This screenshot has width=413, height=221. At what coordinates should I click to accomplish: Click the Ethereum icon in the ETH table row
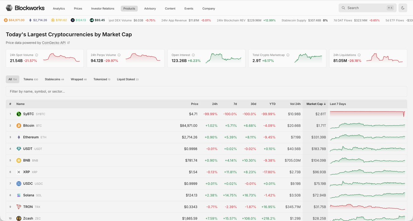pyautogui.click(x=19, y=137)
